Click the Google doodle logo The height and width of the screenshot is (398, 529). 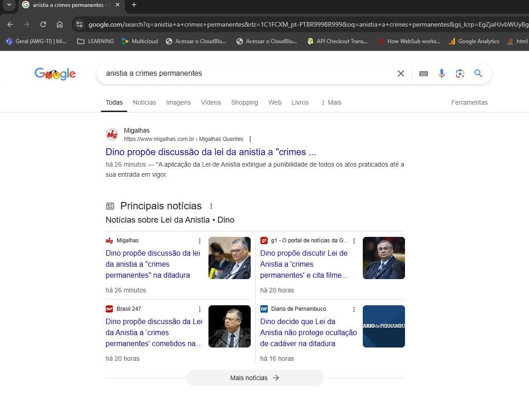(55, 73)
